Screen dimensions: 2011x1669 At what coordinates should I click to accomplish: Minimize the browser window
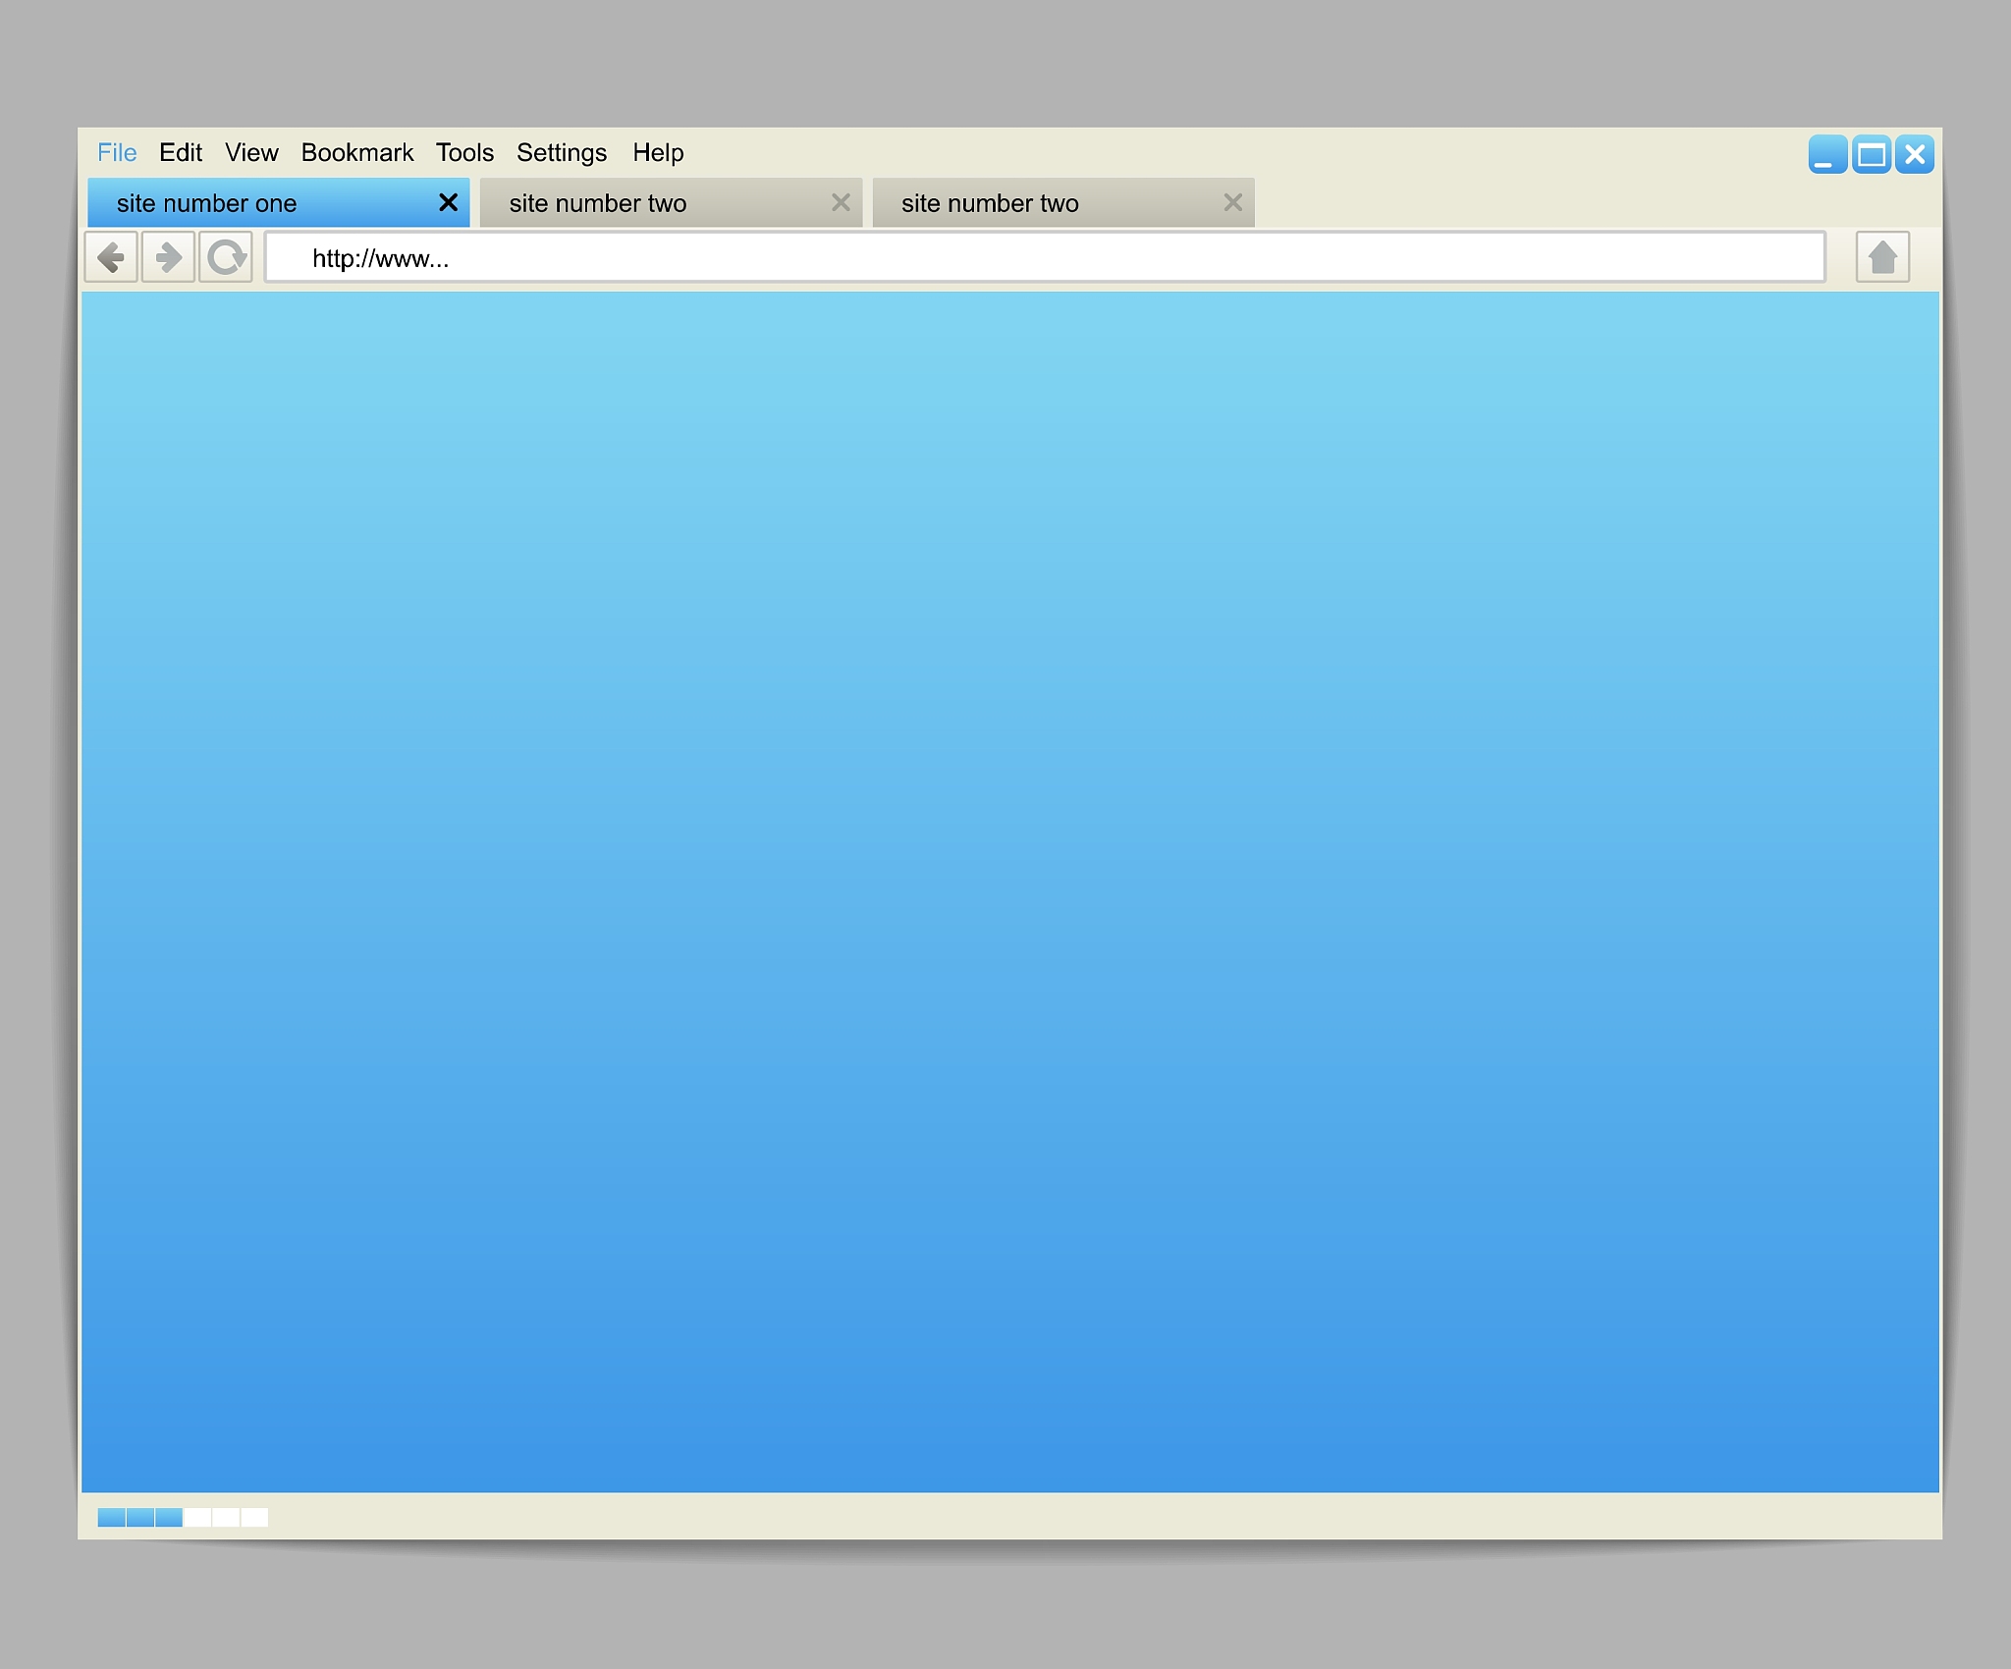click(1826, 154)
